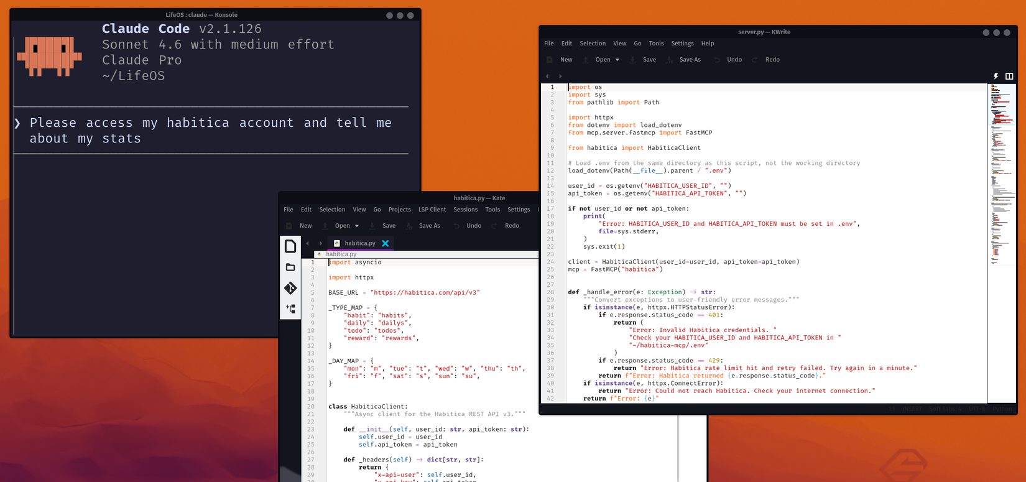Click the back navigation arrow in KWrite
This screenshot has height=482, width=1026.
[x=547, y=76]
